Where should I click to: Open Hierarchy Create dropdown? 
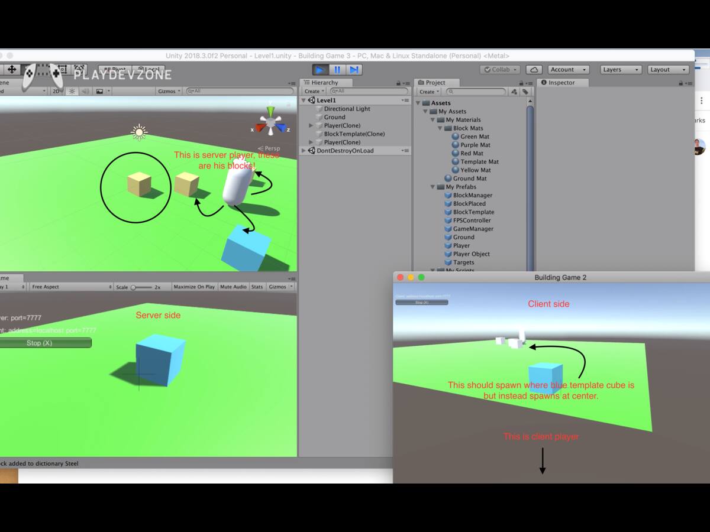coord(314,92)
